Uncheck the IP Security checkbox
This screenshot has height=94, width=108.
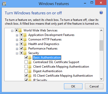pyautogui.click(x=26, y=80)
